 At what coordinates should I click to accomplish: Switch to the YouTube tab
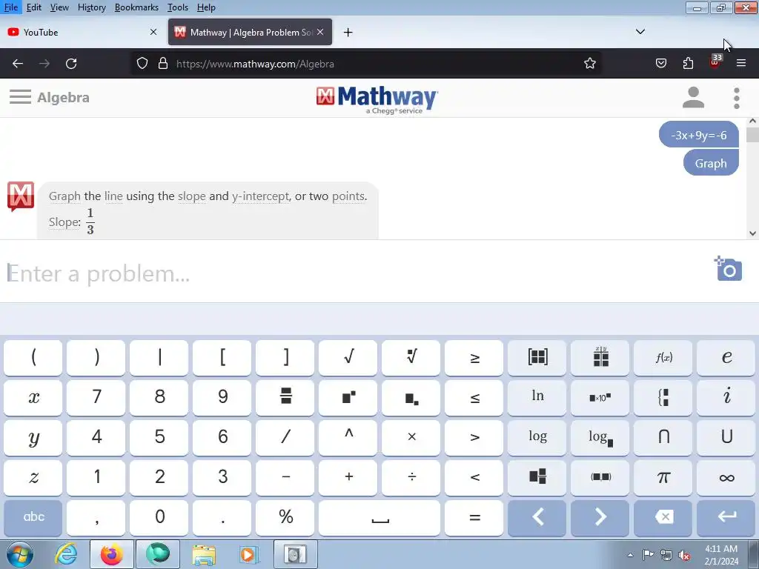point(82,32)
